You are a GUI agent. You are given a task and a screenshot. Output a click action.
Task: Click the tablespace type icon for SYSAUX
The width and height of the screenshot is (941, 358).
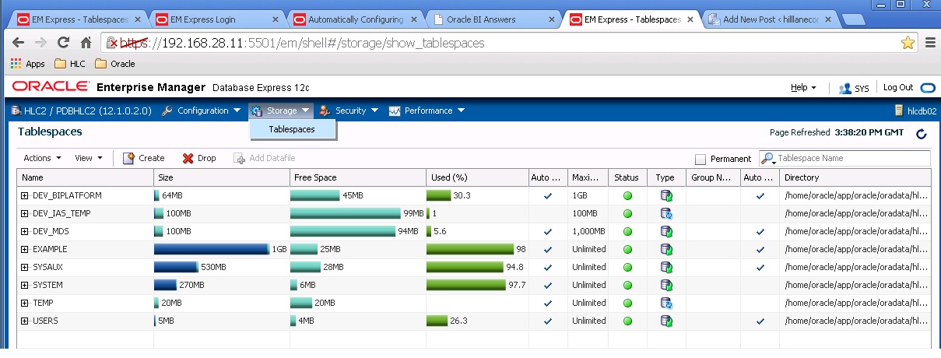click(665, 267)
